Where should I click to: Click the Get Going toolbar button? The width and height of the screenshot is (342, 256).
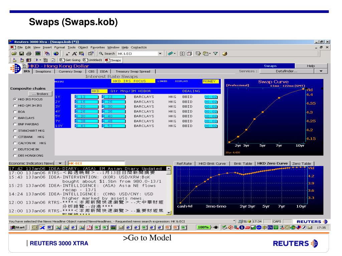click(x=70, y=60)
